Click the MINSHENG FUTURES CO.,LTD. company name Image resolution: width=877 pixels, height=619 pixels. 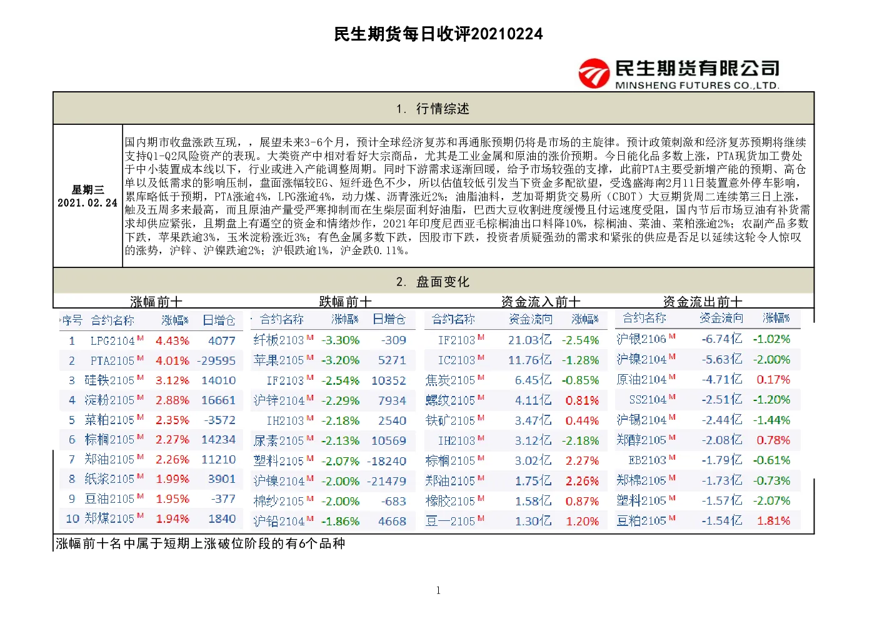(697, 86)
